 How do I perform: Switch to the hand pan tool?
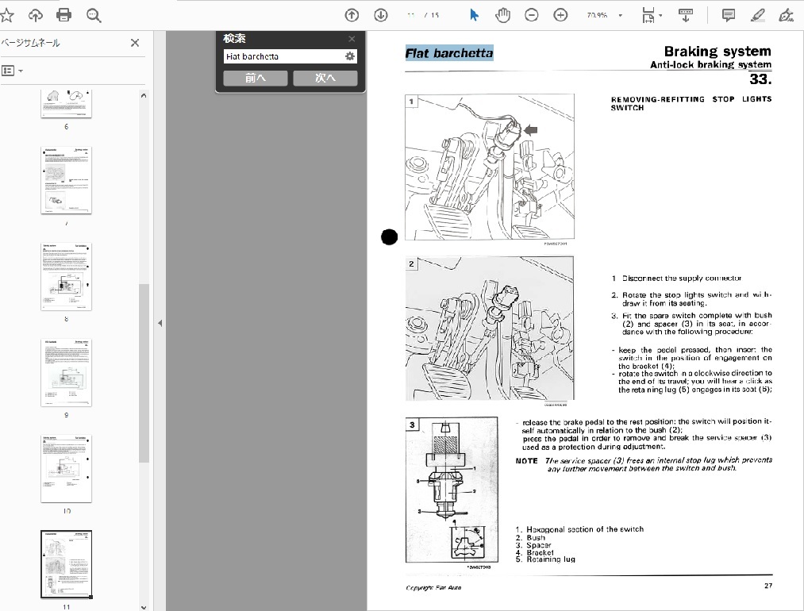click(x=502, y=15)
